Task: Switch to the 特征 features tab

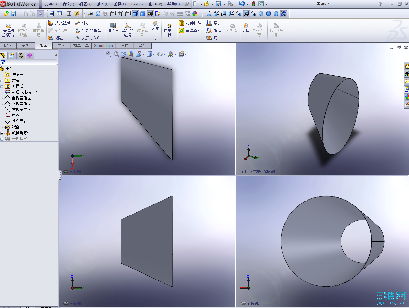Action: [7, 46]
